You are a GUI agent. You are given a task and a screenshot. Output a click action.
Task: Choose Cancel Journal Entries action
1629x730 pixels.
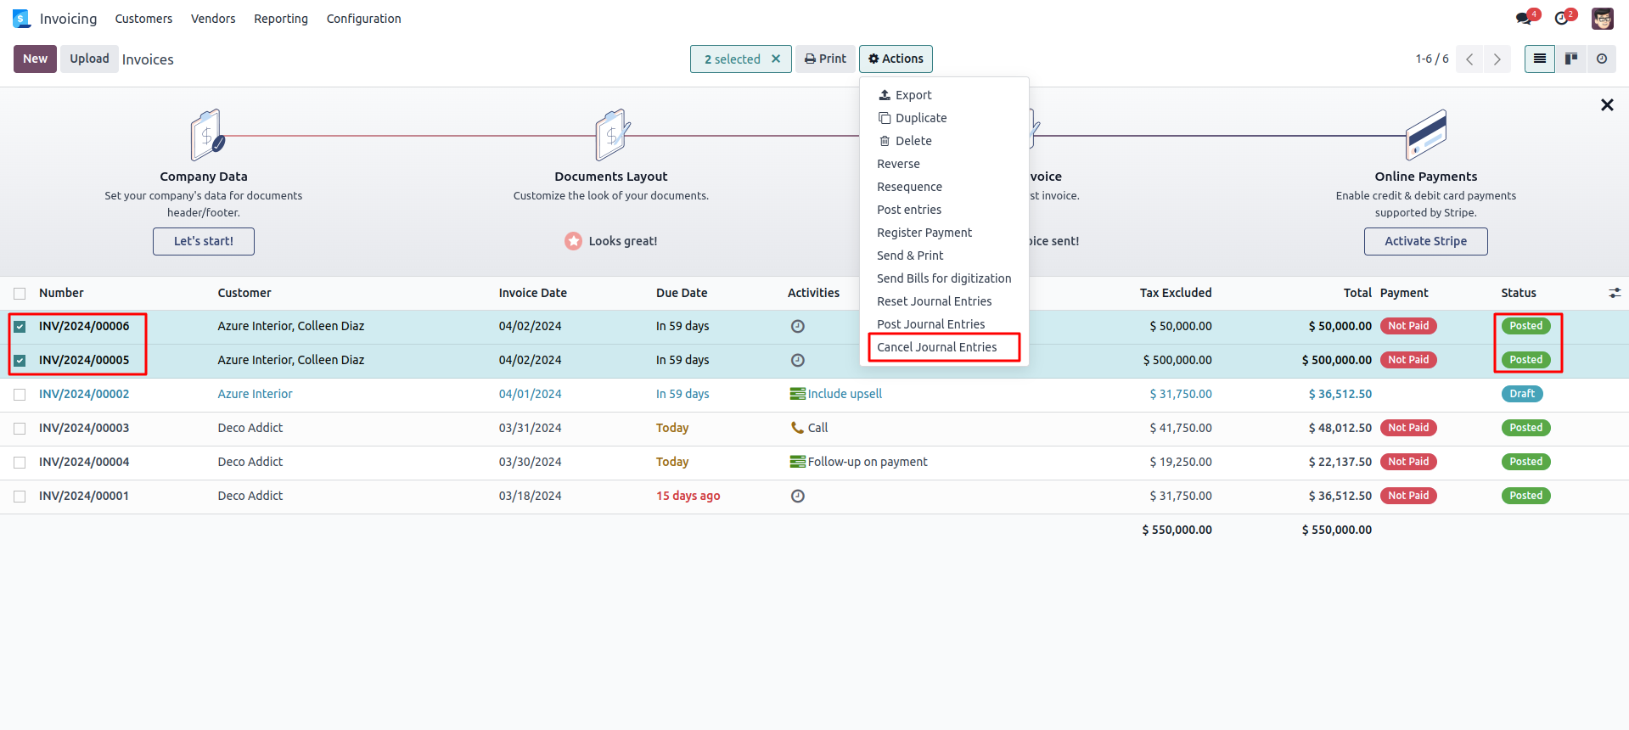936,347
